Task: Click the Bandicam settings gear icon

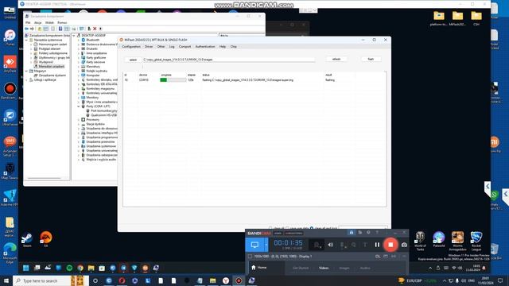Action: (x=368, y=232)
